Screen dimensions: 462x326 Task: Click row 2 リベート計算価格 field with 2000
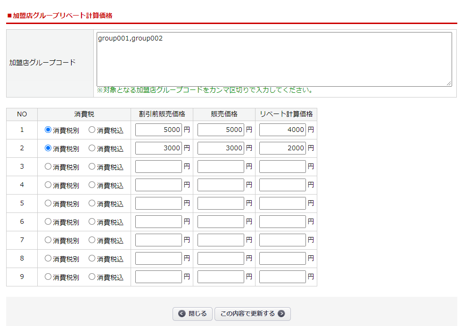tap(282, 148)
